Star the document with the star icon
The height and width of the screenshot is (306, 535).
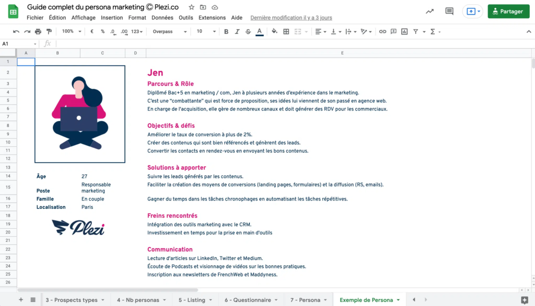191,7
